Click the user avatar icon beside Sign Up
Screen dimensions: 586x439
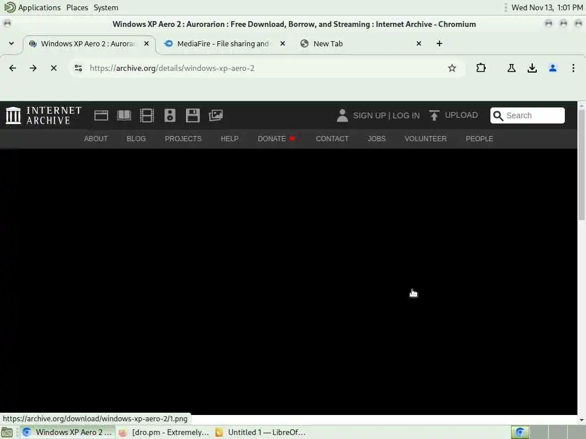[x=342, y=115]
